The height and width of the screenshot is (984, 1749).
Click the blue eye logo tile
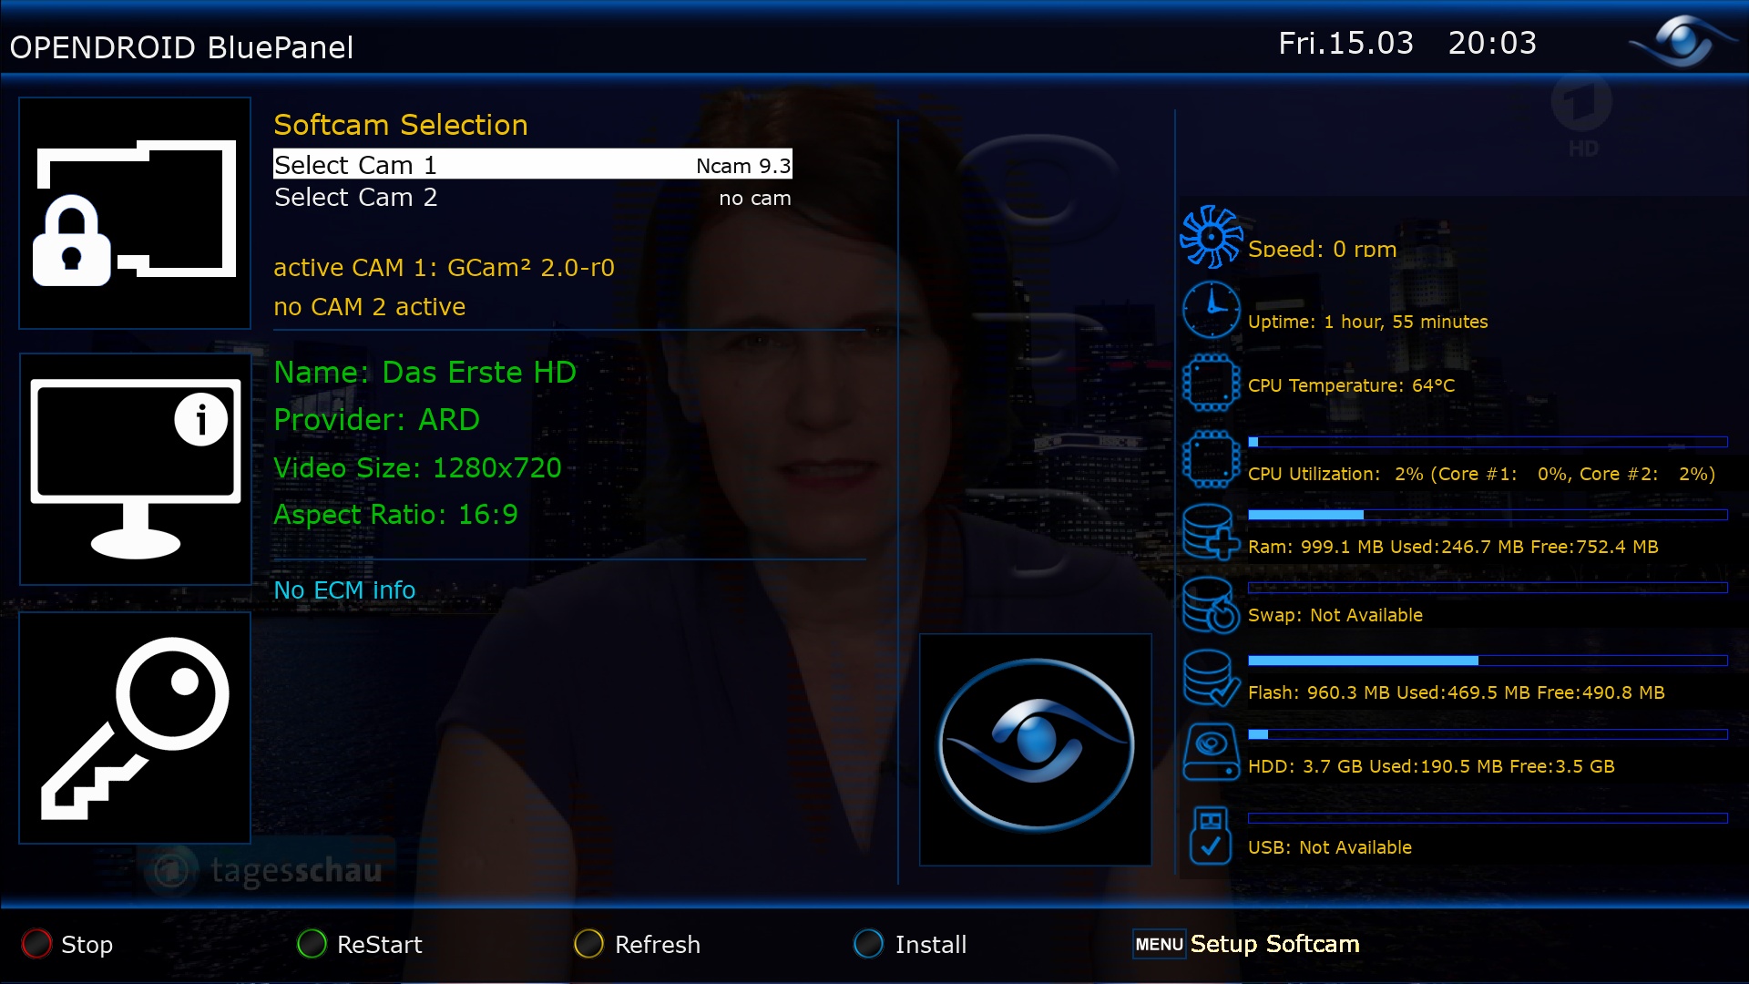[1036, 749]
